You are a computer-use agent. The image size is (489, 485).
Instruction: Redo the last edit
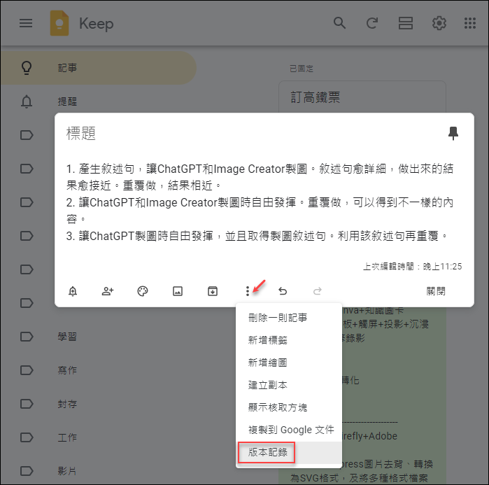pyautogui.click(x=318, y=291)
